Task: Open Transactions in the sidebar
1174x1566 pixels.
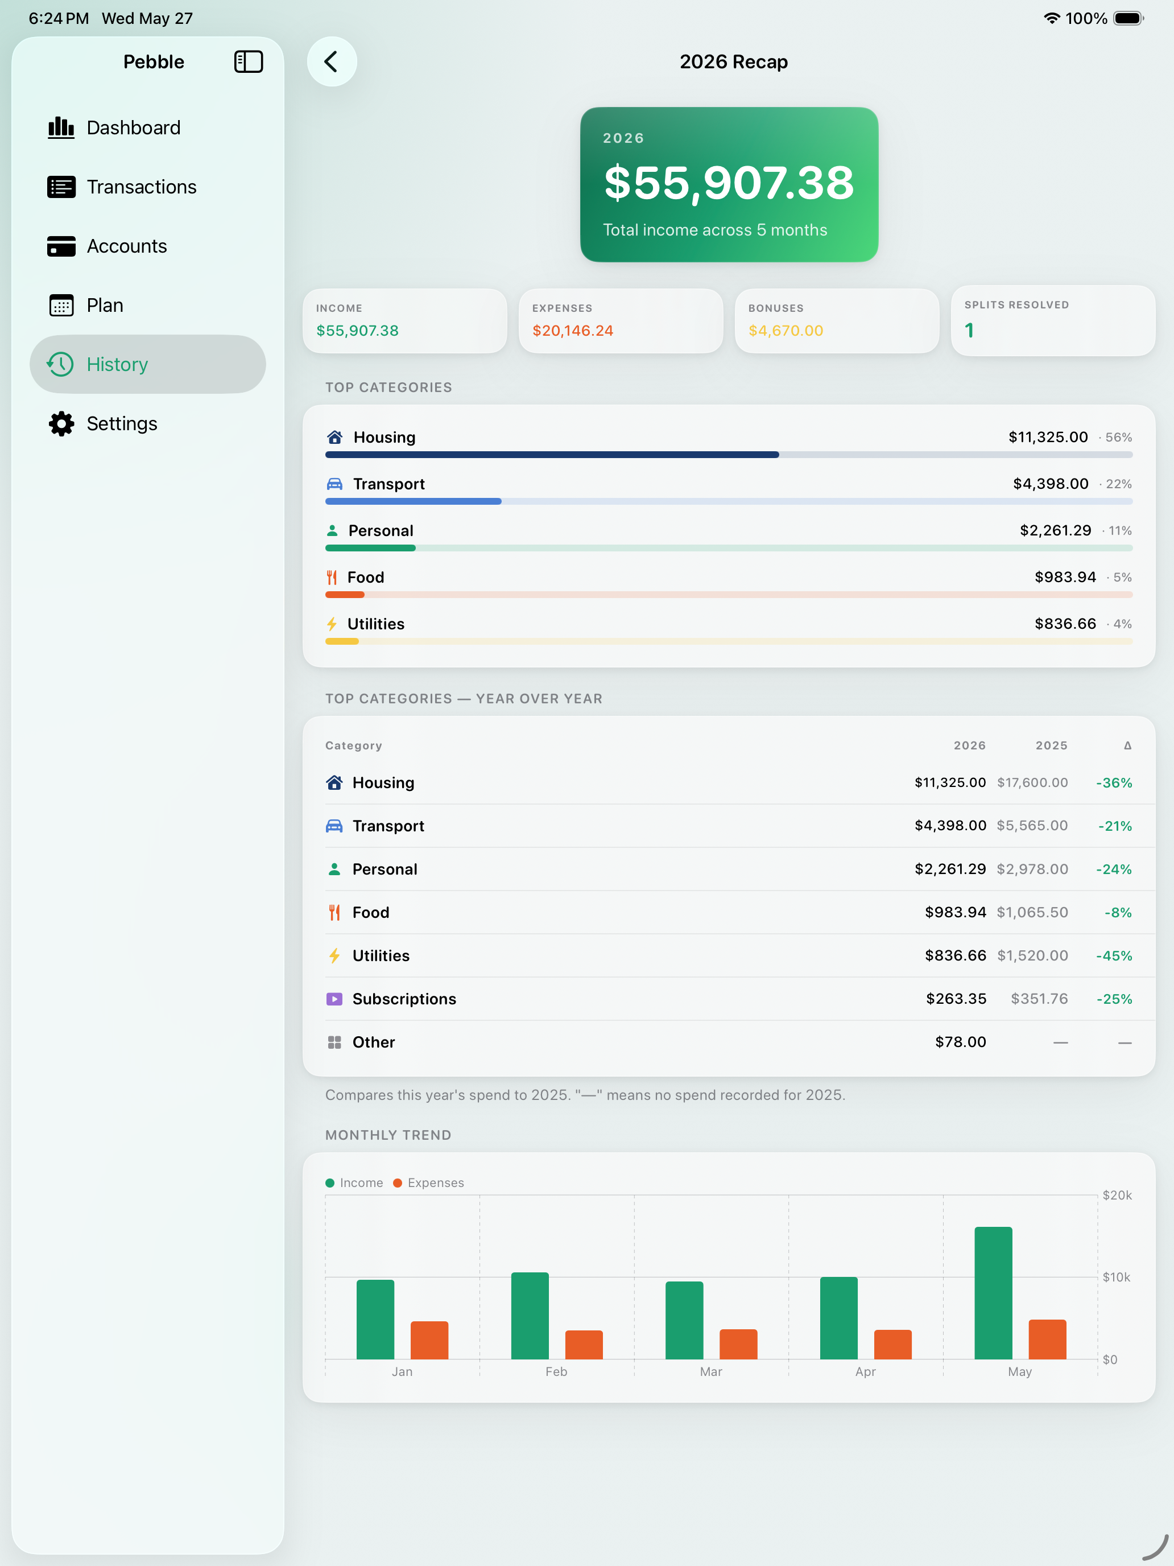Action: (x=147, y=187)
